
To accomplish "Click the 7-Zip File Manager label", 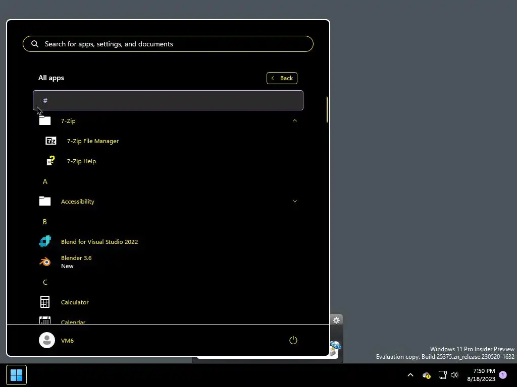I will click(x=93, y=141).
